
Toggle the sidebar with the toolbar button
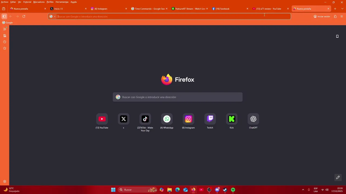[x=4, y=16]
